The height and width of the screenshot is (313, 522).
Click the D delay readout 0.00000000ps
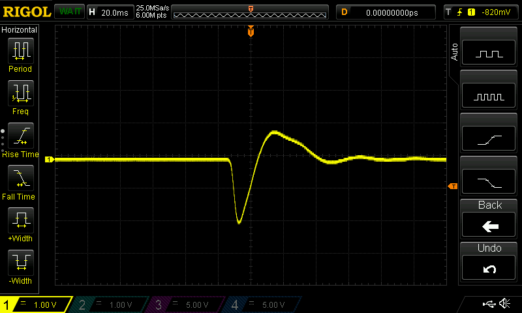click(x=386, y=12)
